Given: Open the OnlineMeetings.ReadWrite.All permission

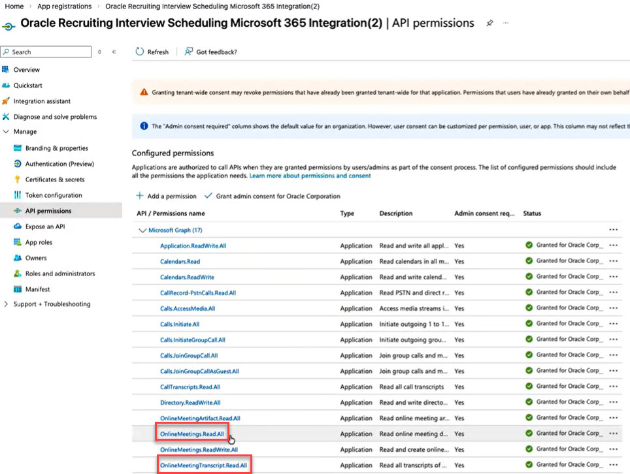Looking at the screenshot, I should pos(199,450).
